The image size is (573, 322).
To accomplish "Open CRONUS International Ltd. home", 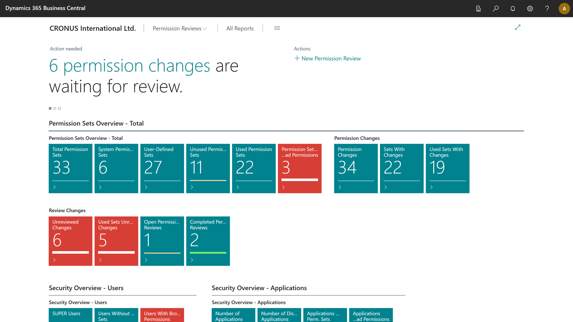I will 93,28.
